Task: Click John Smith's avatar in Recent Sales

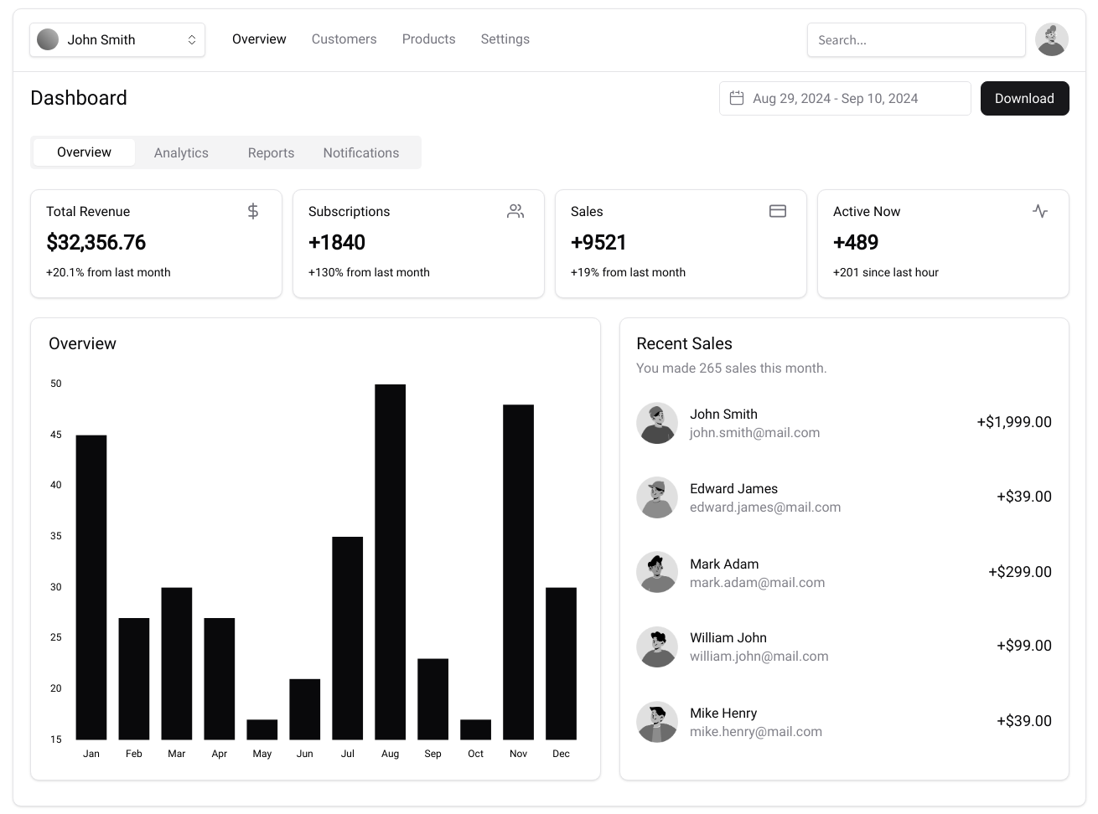Action: (657, 423)
